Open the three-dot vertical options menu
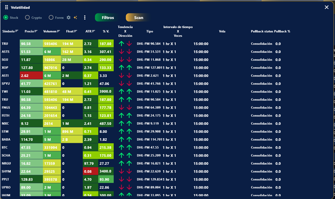Screen dimensions: 335x199 click(x=85, y=17)
